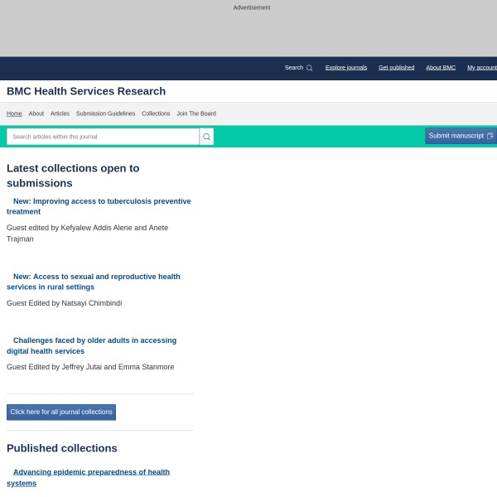The width and height of the screenshot is (497, 497).
Task: Open the About menu item
Action: pos(36,113)
